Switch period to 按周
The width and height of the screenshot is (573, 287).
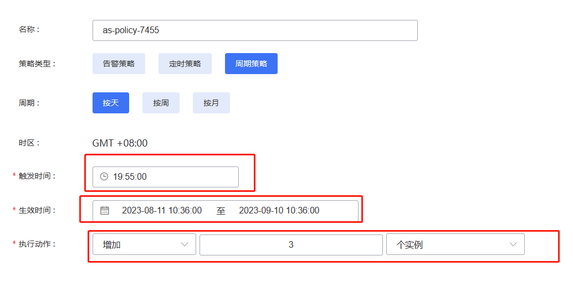coord(161,103)
